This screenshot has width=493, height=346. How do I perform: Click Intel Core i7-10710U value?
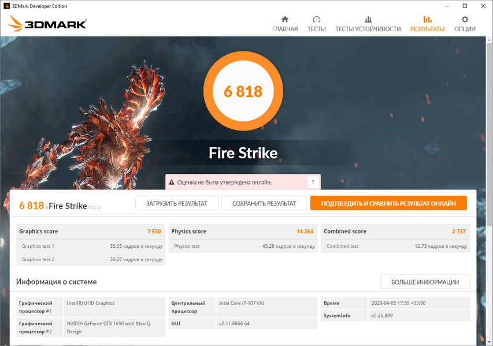(242, 303)
